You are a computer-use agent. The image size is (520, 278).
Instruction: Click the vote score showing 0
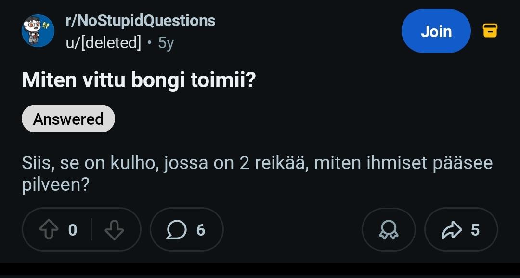pyautogui.click(x=72, y=230)
